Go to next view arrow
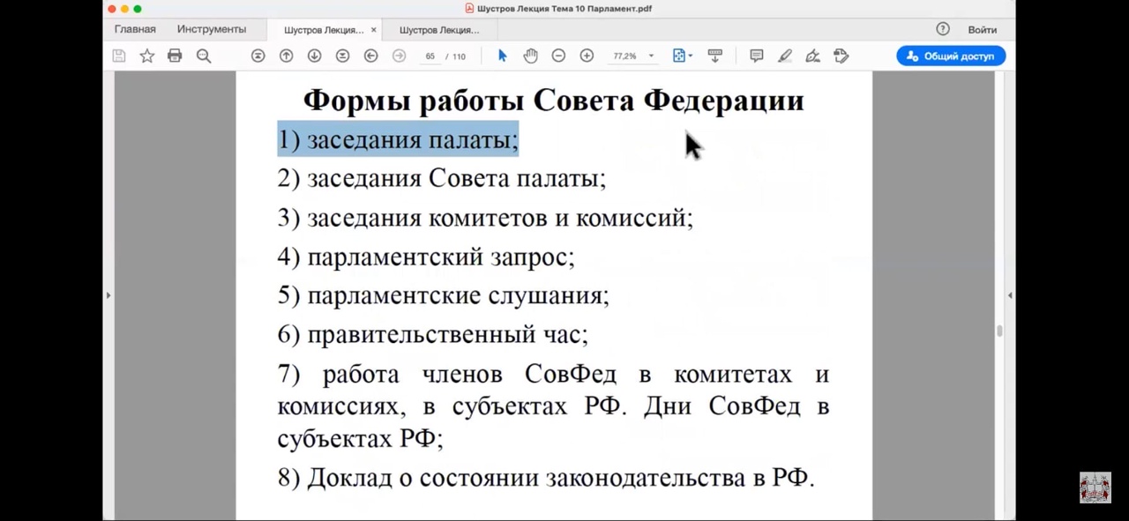Screen dimensions: 1129x521 (399, 56)
